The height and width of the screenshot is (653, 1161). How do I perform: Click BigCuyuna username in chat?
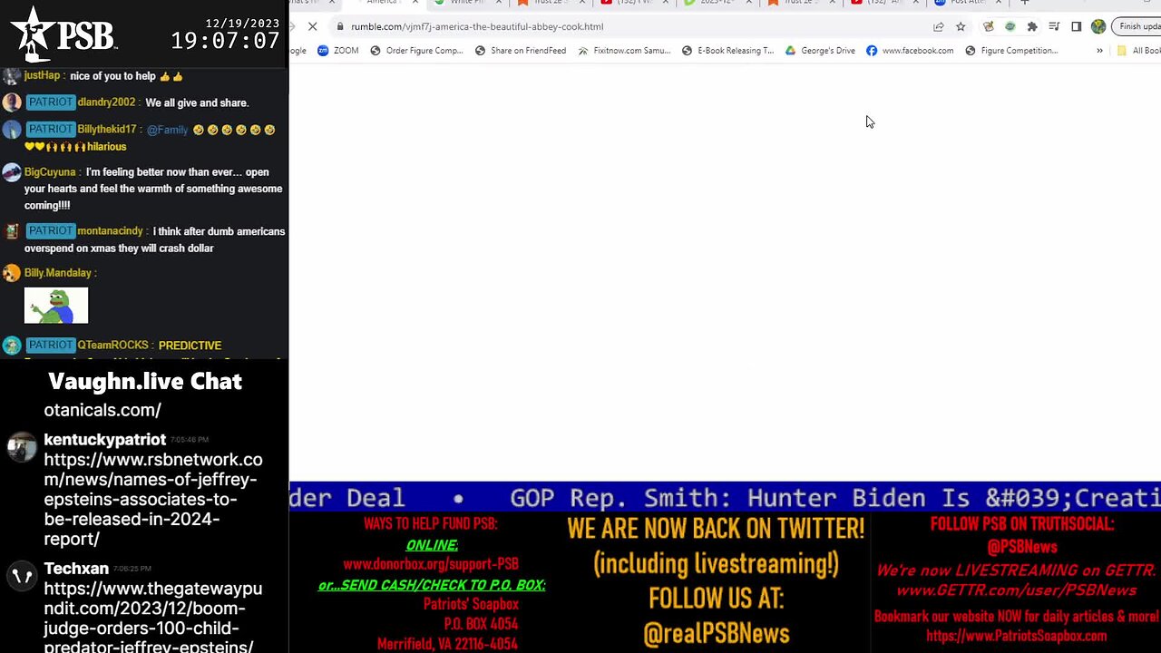[50, 172]
